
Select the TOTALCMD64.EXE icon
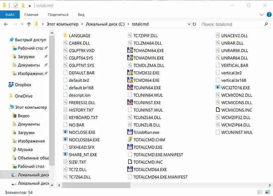130,169
